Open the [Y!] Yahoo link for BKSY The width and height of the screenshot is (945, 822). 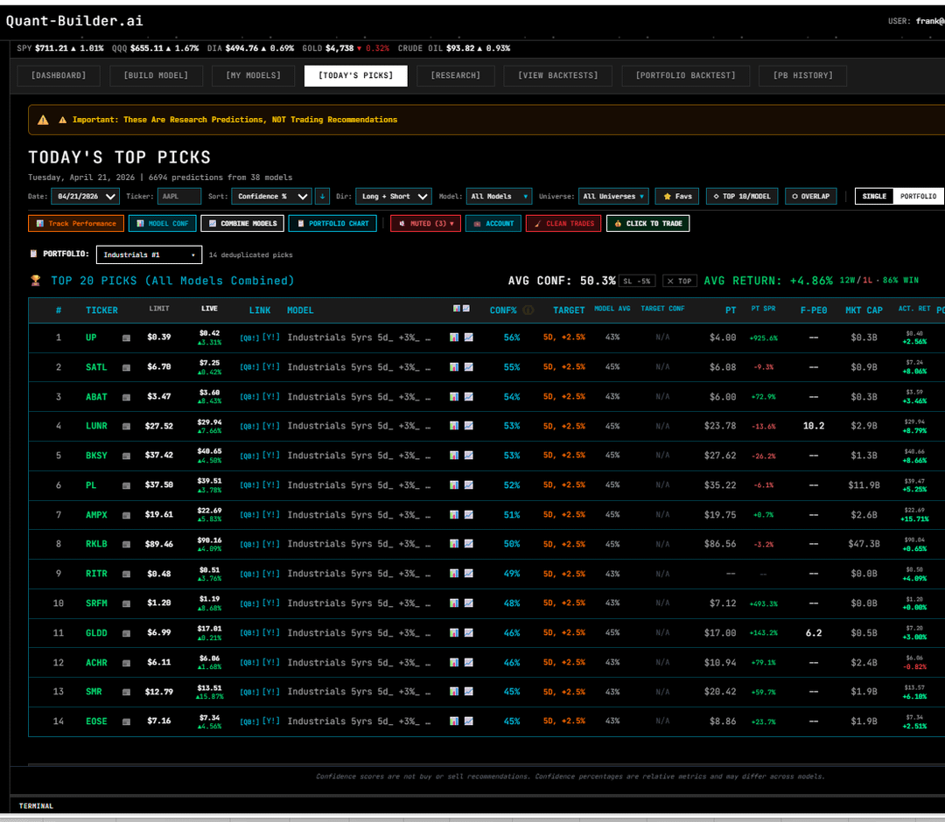click(271, 456)
